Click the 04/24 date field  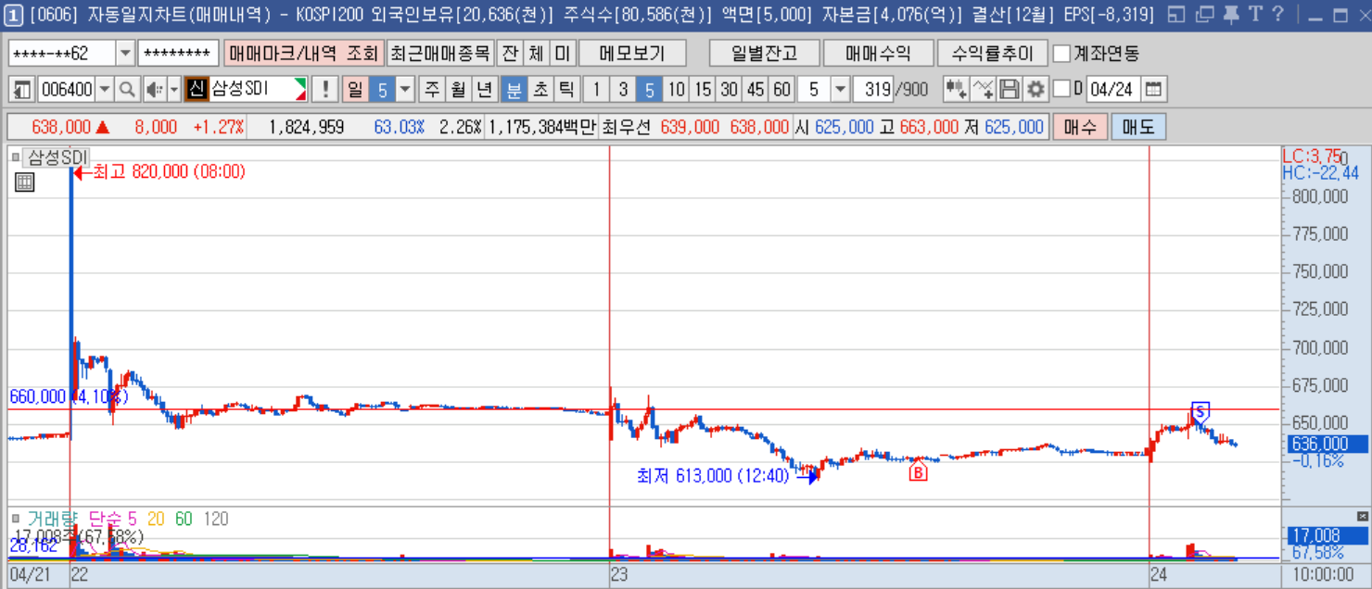point(1112,90)
